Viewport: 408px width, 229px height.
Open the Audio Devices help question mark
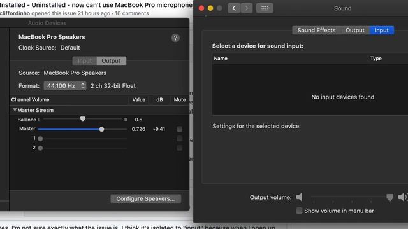coord(175,38)
